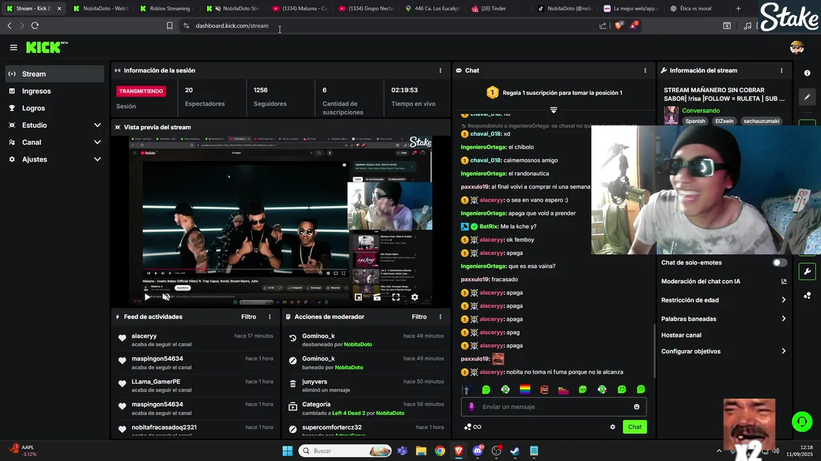The height and width of the screenshot is (461, 821).
Task: Open Filtro in Feed de actividades
Action: 248,317
